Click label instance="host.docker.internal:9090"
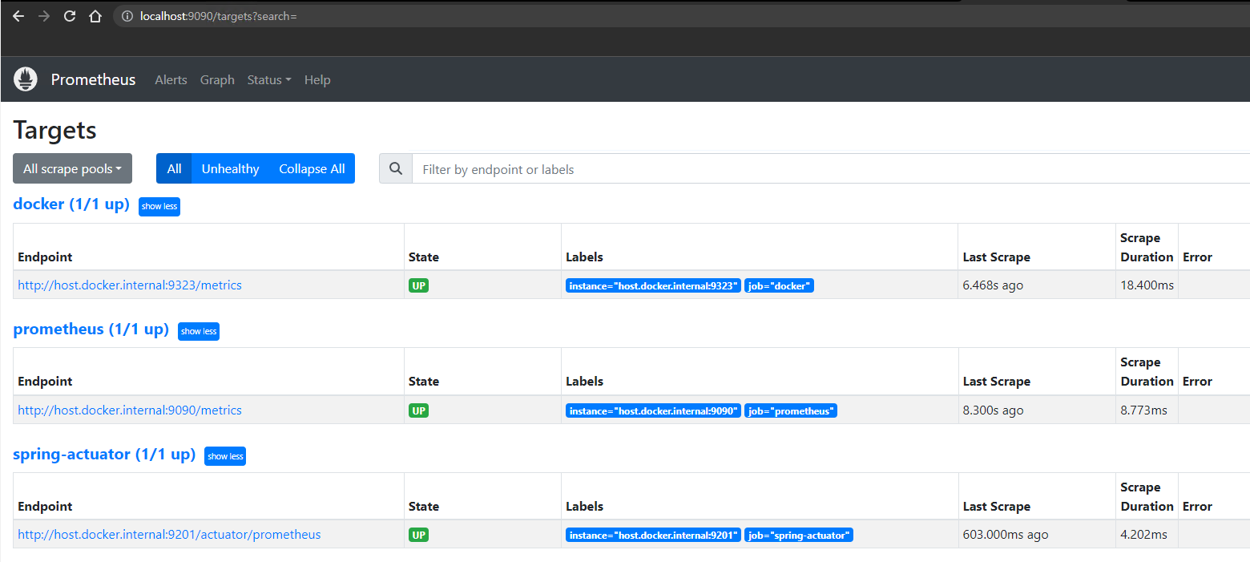The height and width of the screenshot is (562, 1250). click(x=653, y=410)
